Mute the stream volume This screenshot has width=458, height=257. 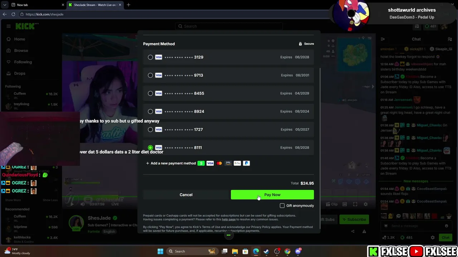(x=83, y=204)
